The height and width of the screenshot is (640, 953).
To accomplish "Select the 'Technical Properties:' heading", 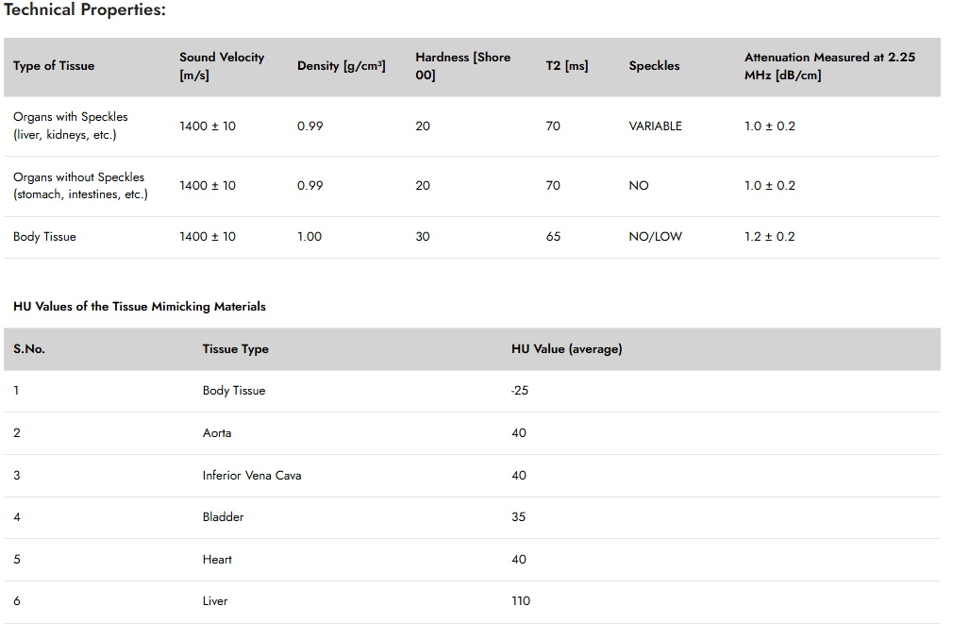I will pos(85,9).
